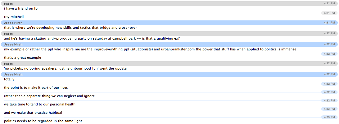Click 'the point is to make it part of our lives'

point(36,88)
